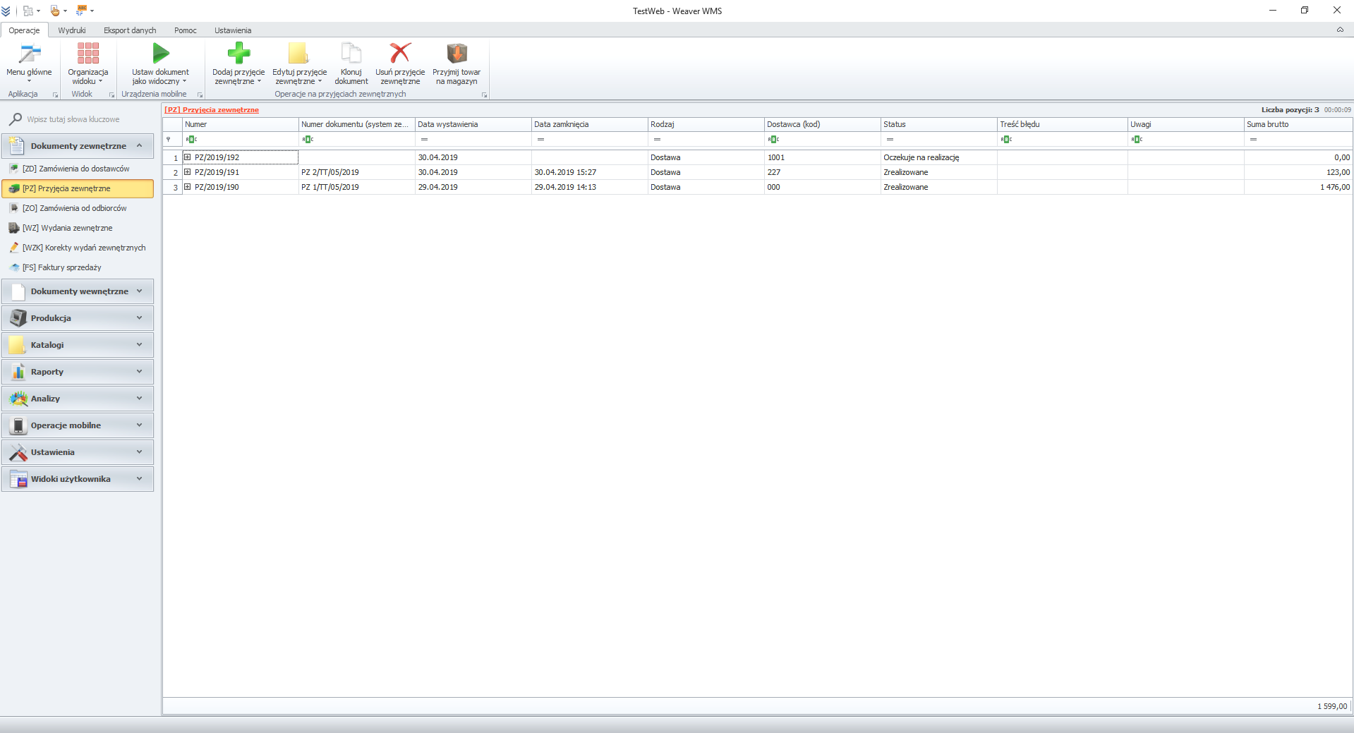Screen dimensions: 1354x733
Task: Click the Usuń przyjęcie zewnętrzne red X icon
Action: coord(400,54)
